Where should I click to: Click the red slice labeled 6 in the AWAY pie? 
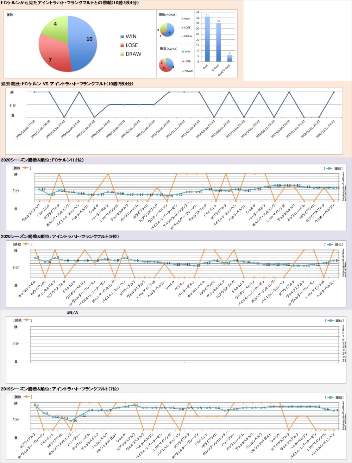point(164,67)
